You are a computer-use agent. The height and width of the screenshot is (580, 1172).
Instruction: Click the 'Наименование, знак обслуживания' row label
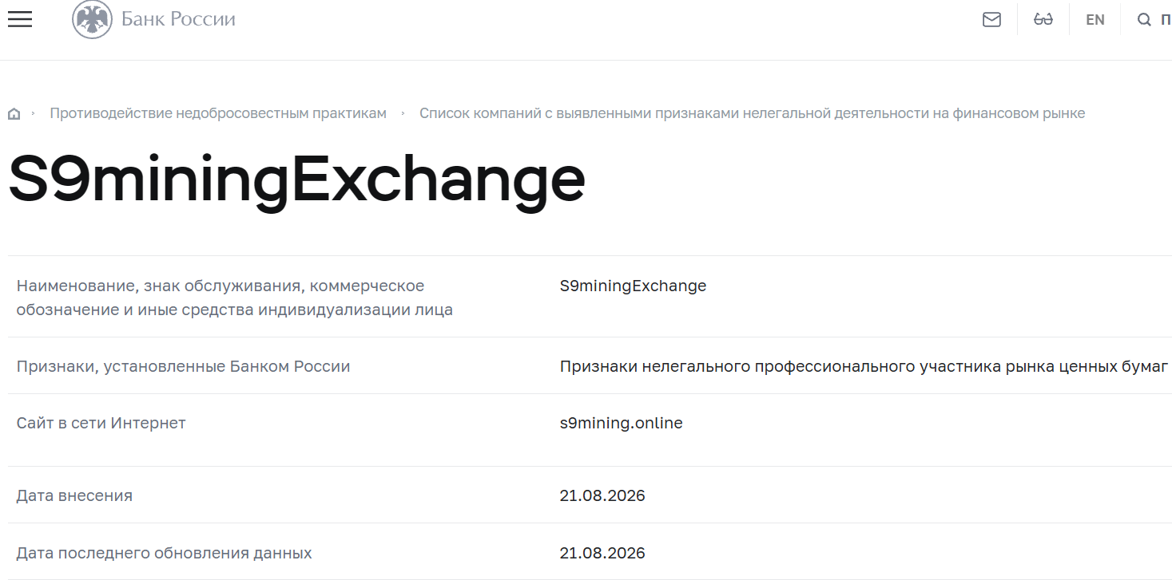pyautogui.click(x=235, y=298)
